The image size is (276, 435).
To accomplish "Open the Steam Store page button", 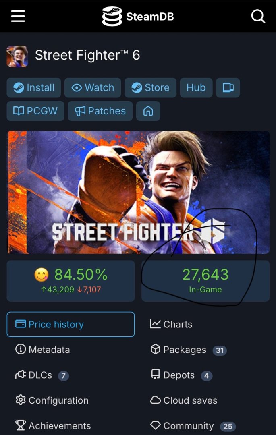I will (150, 88).
